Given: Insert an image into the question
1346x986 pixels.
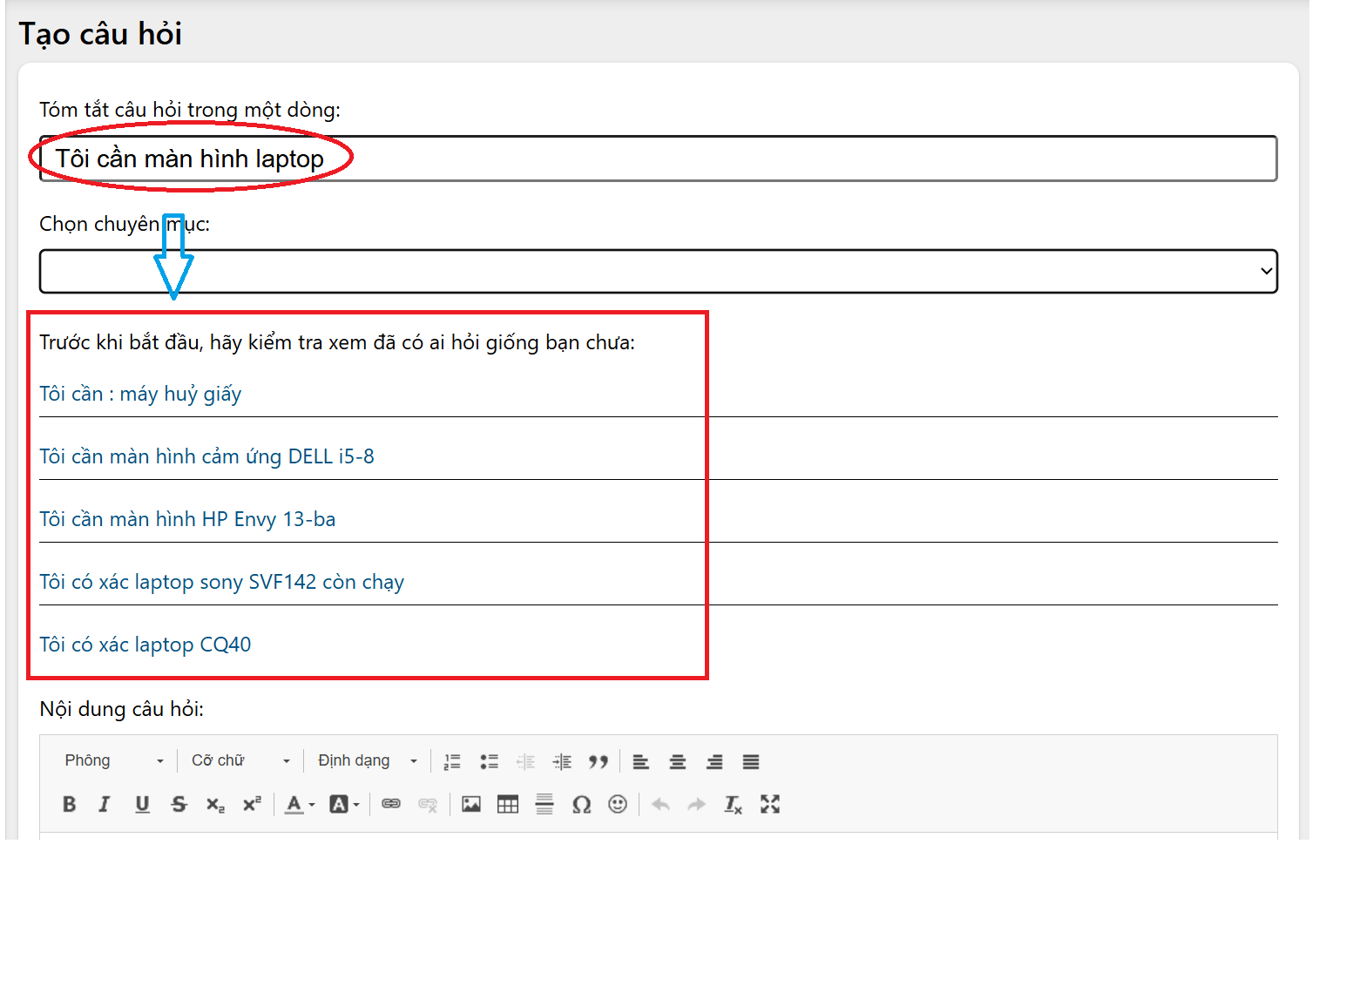Looking at the screenshot, I should [x=471, y=804].
